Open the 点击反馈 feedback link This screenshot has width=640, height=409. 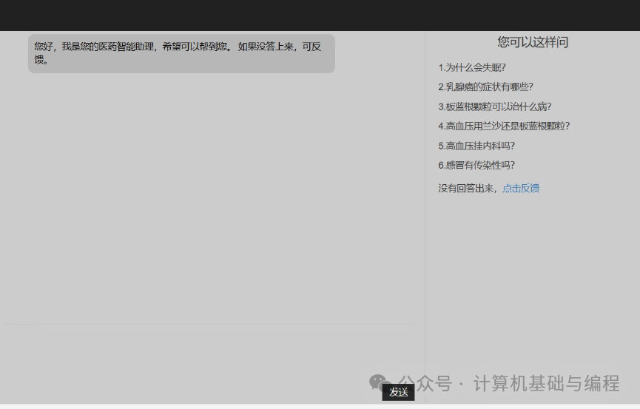click(x=521, y=188)
